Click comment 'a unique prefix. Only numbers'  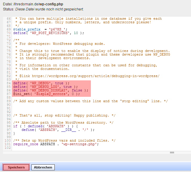[x=83, y=22]
